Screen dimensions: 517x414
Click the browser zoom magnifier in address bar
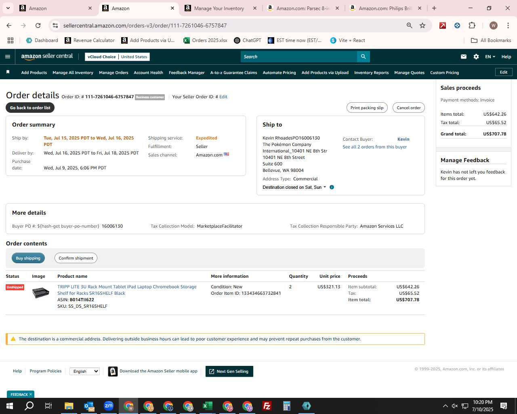pyautogui.click(x=410, y=25)
